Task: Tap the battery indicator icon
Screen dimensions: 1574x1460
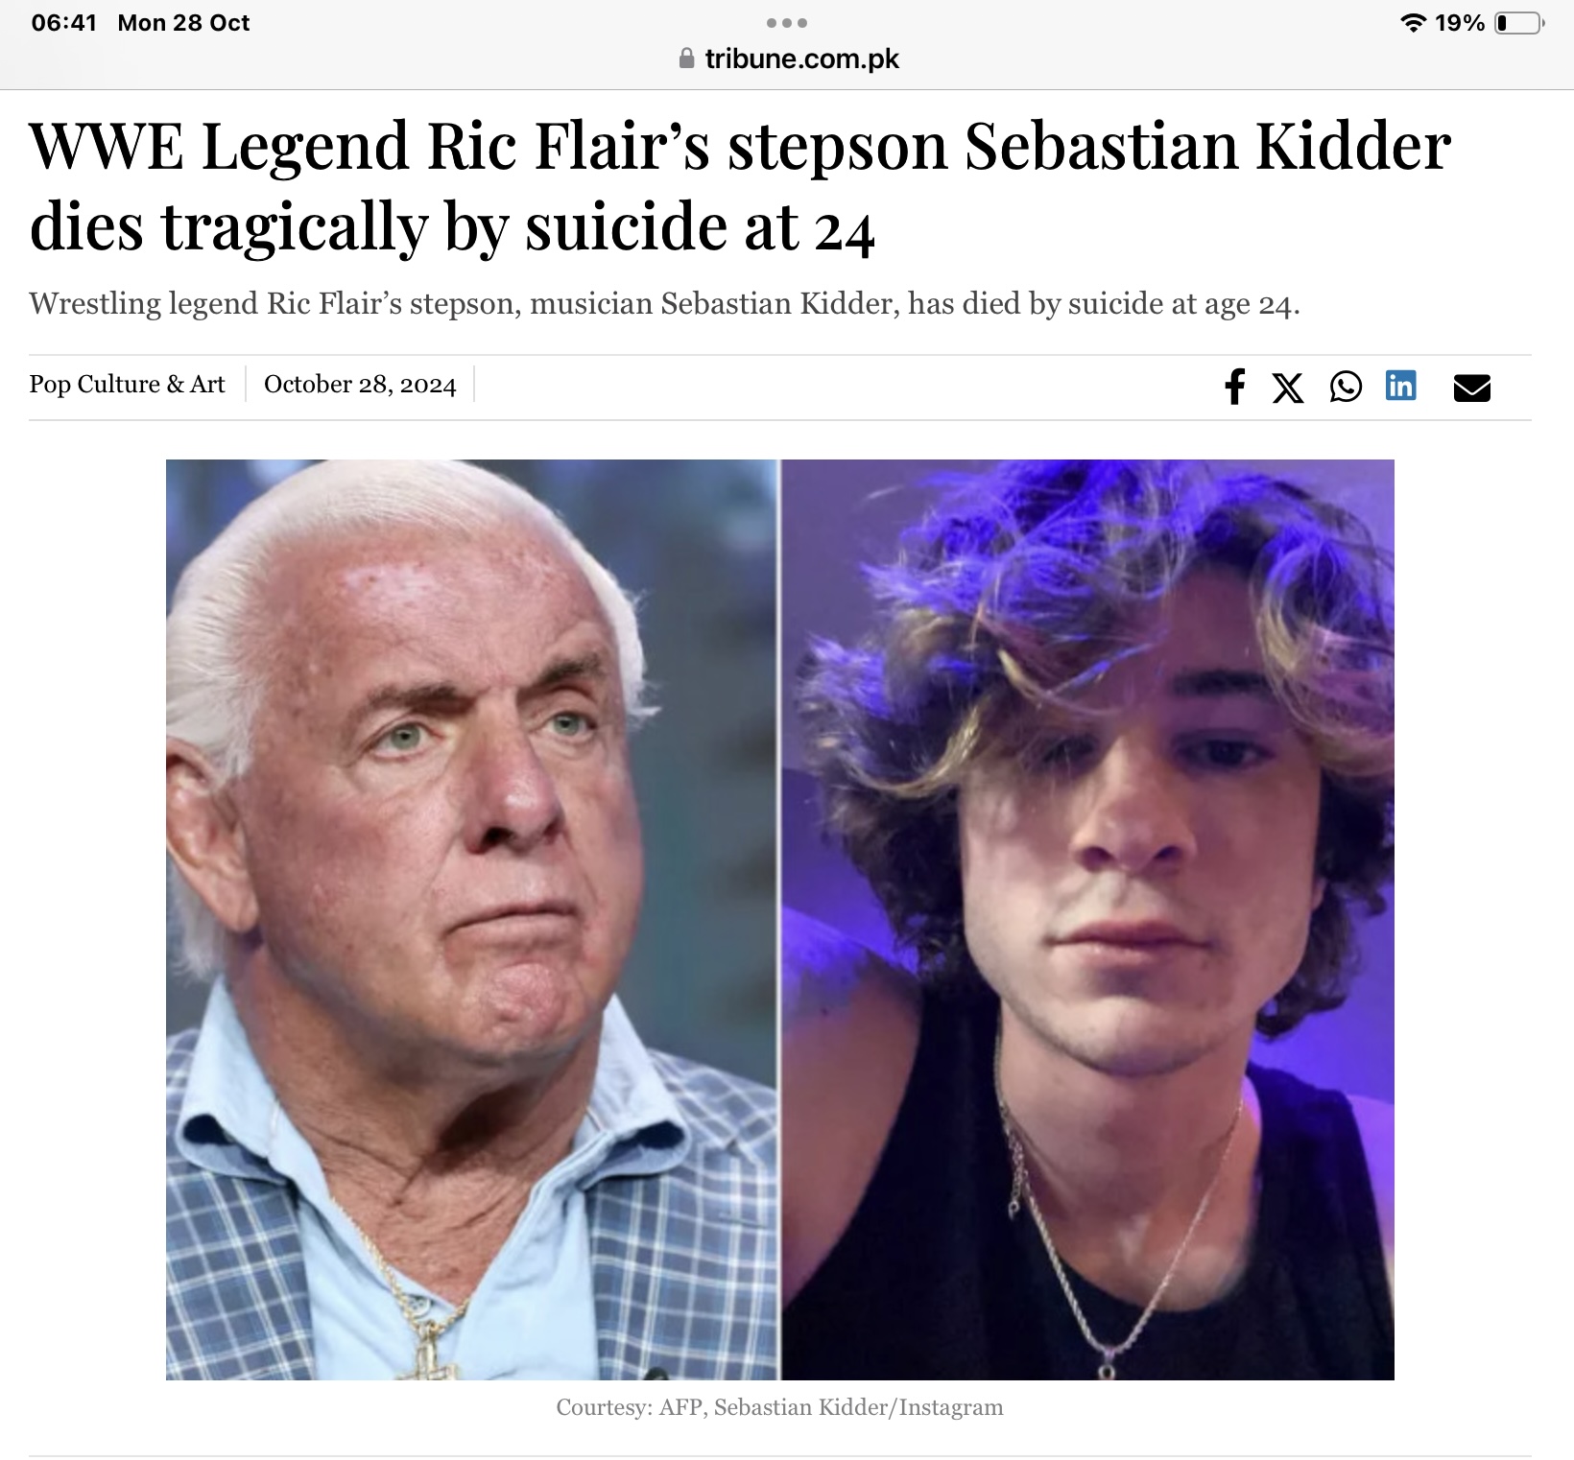Action: 1519,23
